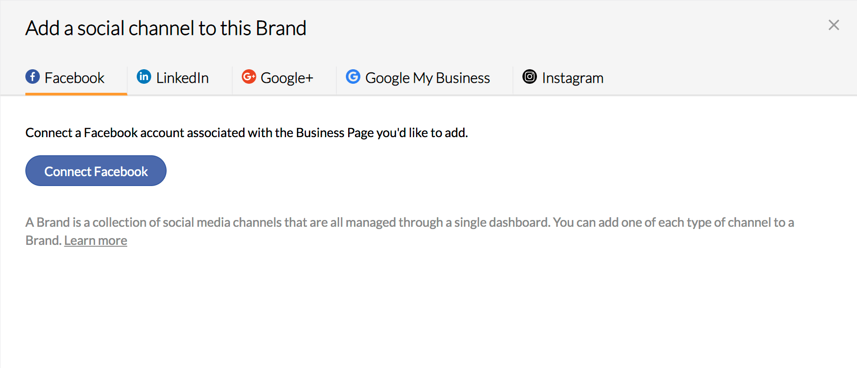Open the Learn more link
The image size is (857, 368).
click(x=96, y=240)
